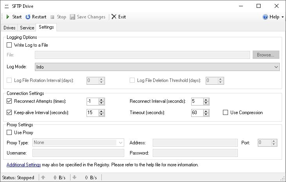The image size is (286, 182).
Task: Decrease Timeout seconds with down arrow
Action: coord(206,115)
